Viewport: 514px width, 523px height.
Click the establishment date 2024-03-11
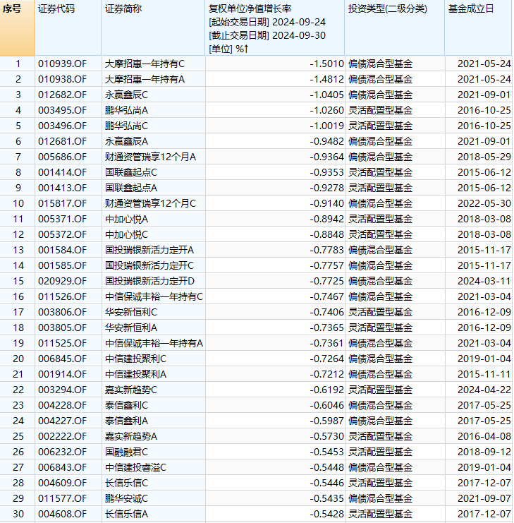pos(484,281)
